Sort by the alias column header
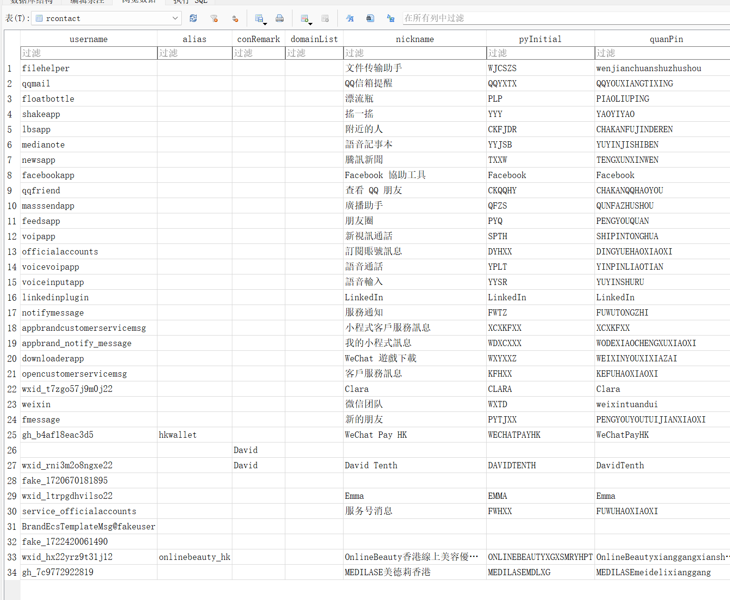 pos(195,39)
